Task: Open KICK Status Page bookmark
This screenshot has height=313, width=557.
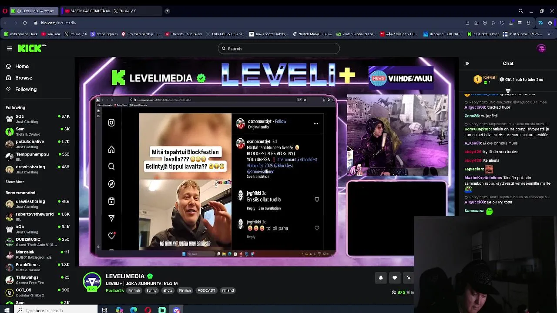Action: coord(483,34)
